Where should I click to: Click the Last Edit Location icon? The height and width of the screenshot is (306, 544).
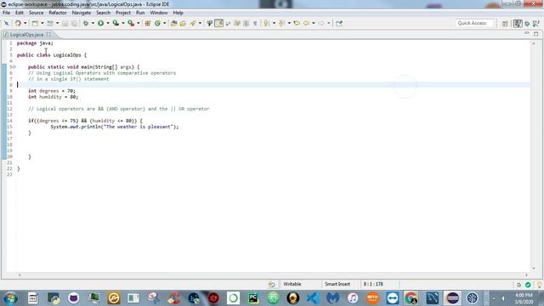297,23
